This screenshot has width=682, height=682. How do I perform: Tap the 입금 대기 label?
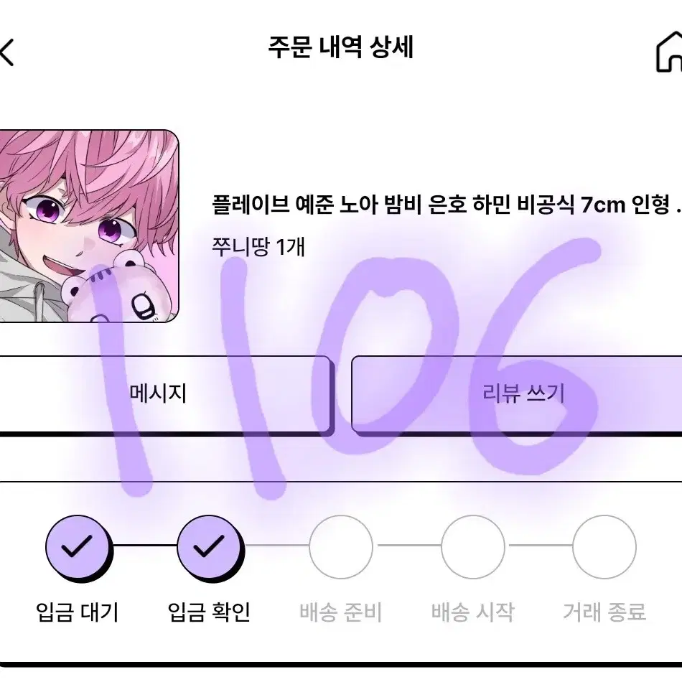[x=78, y=612]
